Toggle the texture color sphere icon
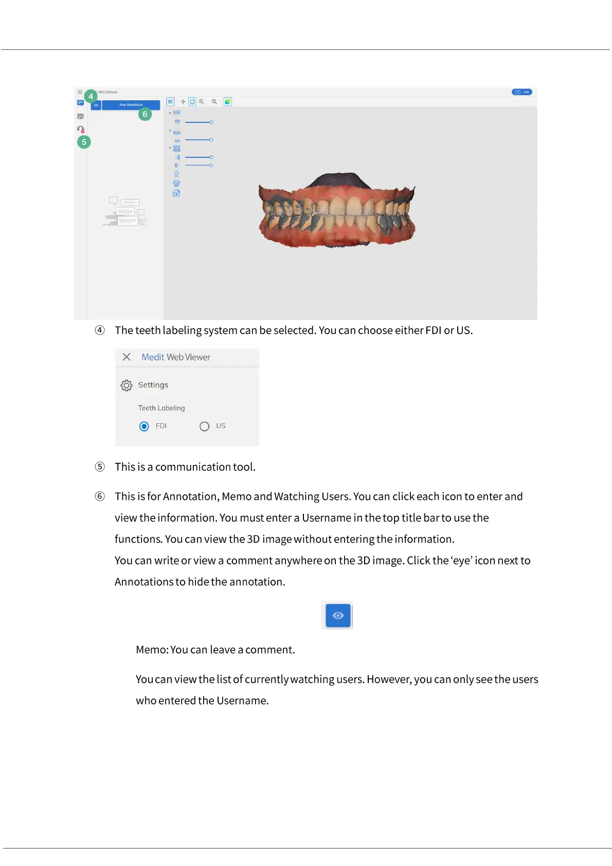Image resolution: width=612 pixels, height=866 pixels. pos(227,102)
